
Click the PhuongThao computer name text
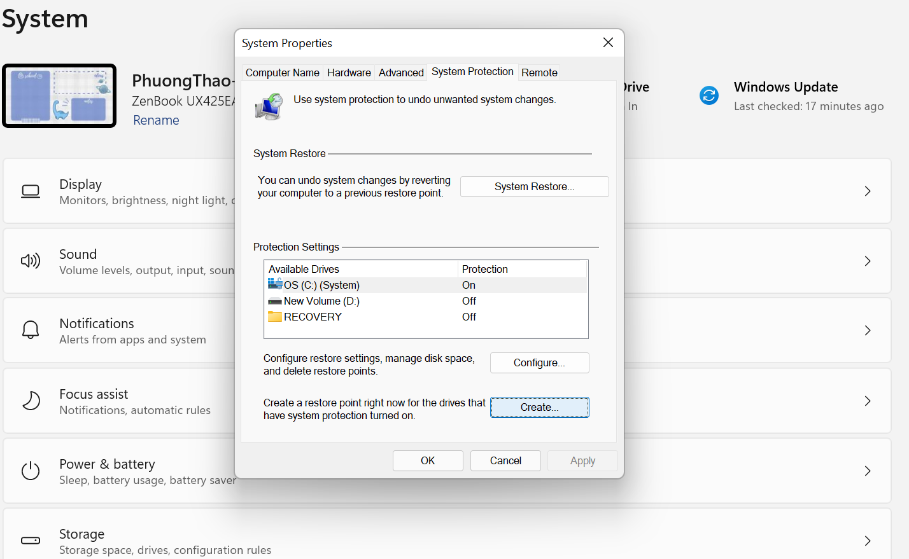point(183,81)
